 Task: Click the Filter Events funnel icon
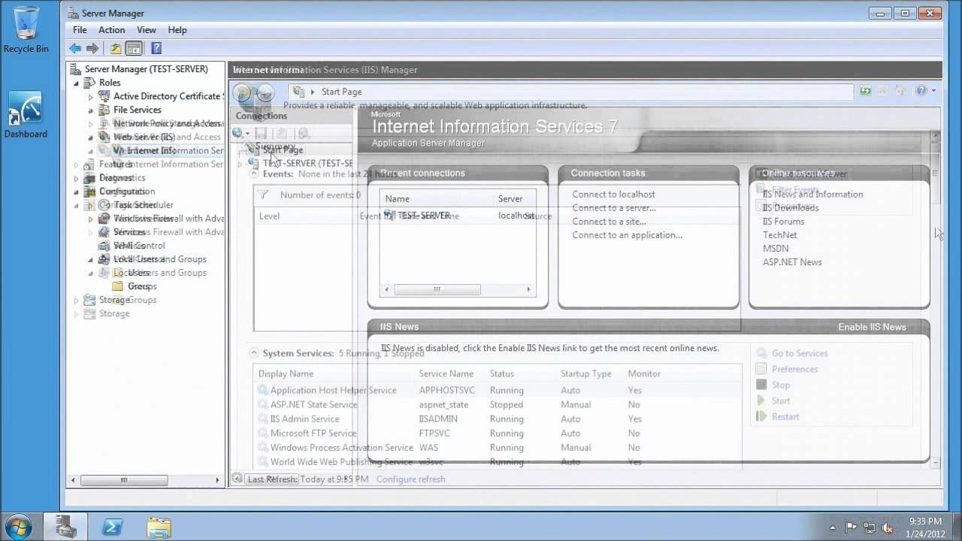[263, 195]
